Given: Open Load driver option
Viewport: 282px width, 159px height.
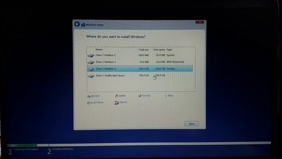Looking at the screenshot, I should [95, 102].
